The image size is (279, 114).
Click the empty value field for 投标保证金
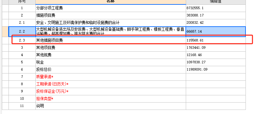tap(216, 91)
